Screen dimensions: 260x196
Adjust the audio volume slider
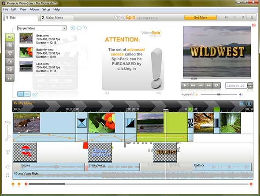click(219, 94)
